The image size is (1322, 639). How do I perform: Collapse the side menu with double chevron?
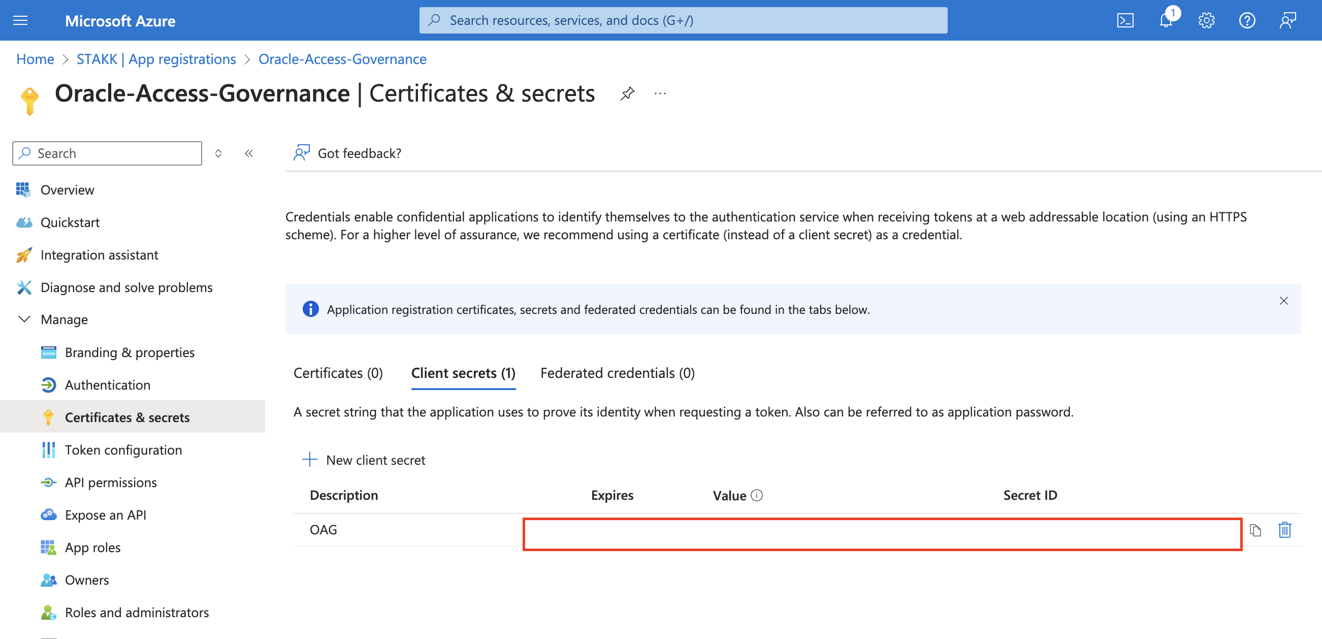tap(249, 153)
